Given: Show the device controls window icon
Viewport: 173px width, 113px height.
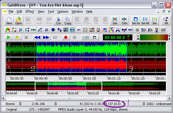Looking at the screenshot, I should coord(94,37).
